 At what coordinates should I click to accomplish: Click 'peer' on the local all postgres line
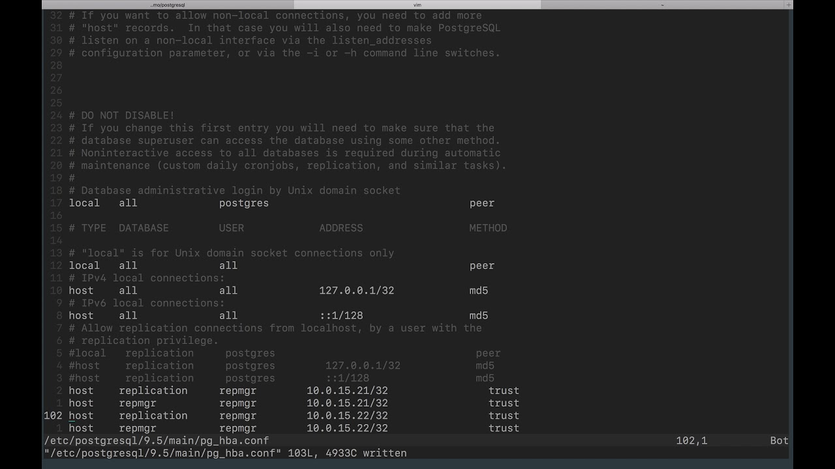click(482, 203)
